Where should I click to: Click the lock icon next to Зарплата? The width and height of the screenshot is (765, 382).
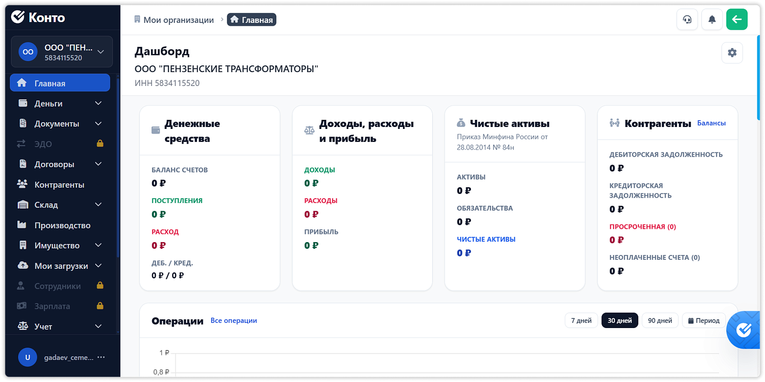coord(100,306)
